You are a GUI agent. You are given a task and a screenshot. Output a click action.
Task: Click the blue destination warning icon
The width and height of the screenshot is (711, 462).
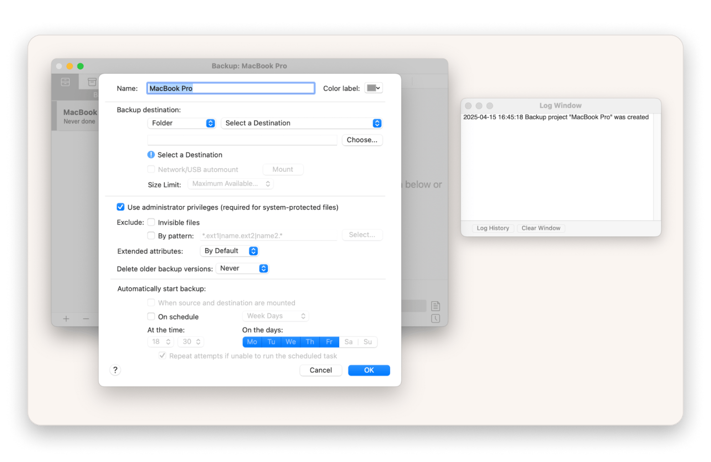pyautogui.click(x=151, y=155)
